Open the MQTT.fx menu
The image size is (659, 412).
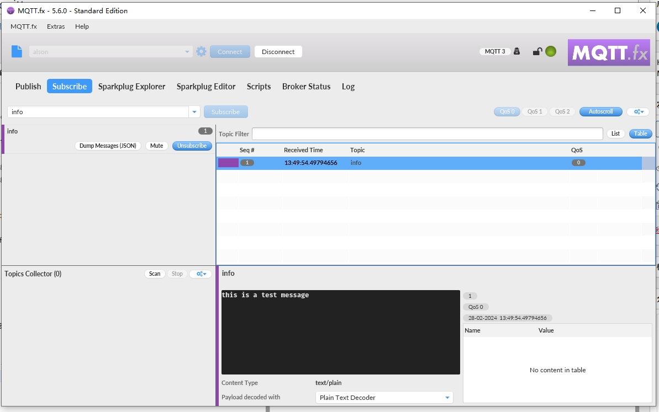point(24,26)
